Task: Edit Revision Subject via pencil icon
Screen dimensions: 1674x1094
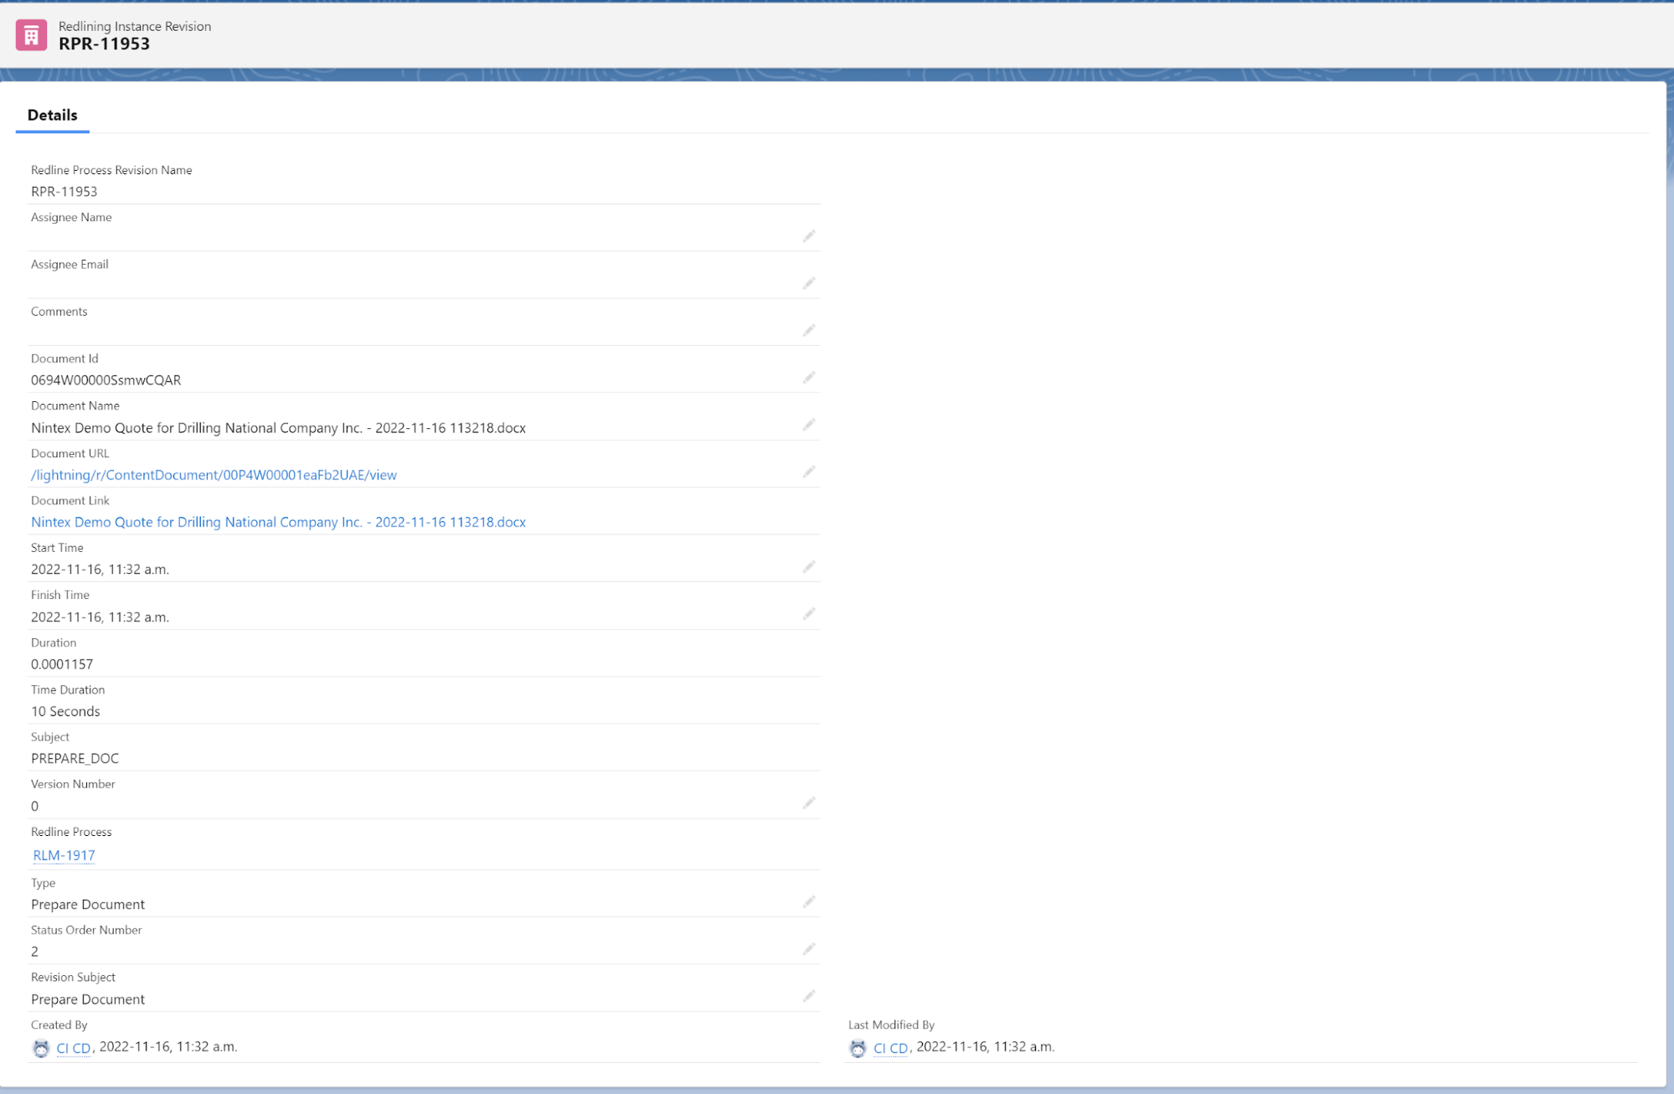Action: (x=808, y=996)
